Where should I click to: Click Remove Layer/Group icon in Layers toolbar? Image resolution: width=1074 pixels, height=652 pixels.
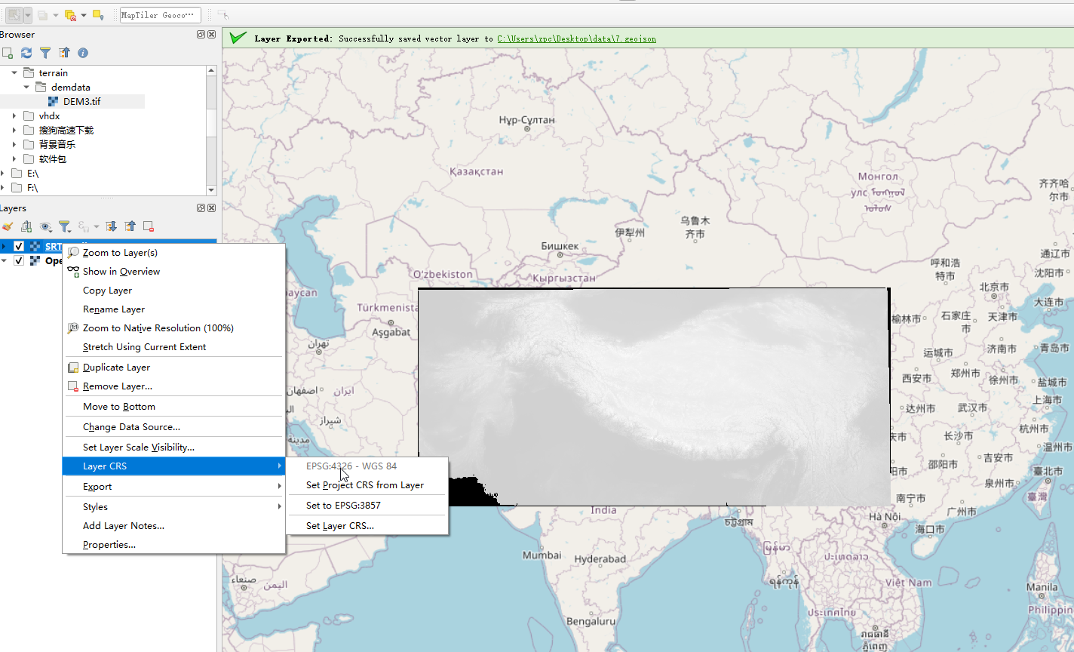(149, 226)
